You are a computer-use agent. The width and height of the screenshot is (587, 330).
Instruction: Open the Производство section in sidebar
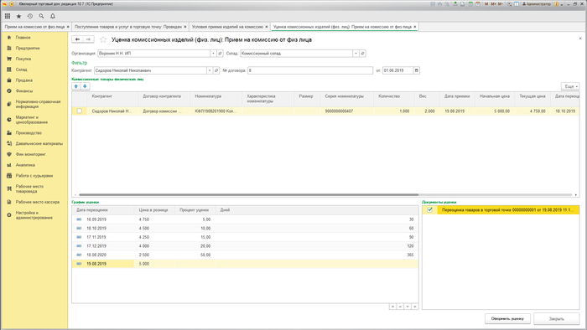(x=29, y=133)
